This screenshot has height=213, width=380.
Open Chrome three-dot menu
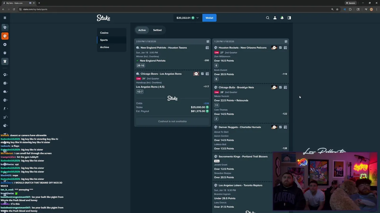376,9
